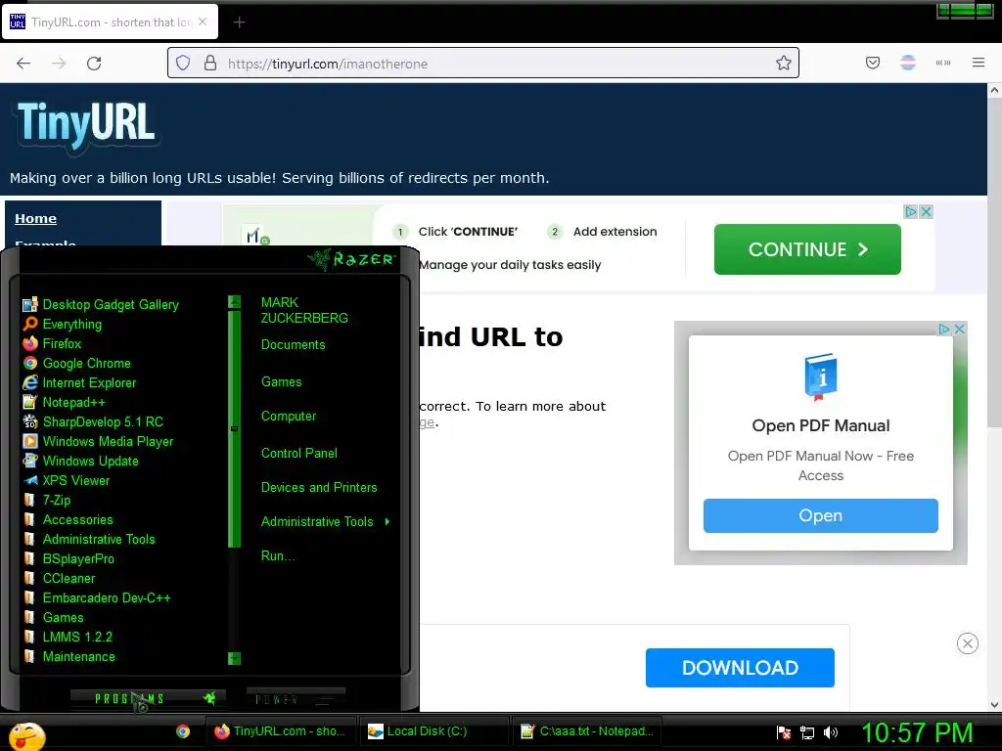Switch to C:\aaa.txt Notepad taskbar window
This screenshot has width=1002, height=751.
pos(588,731)
